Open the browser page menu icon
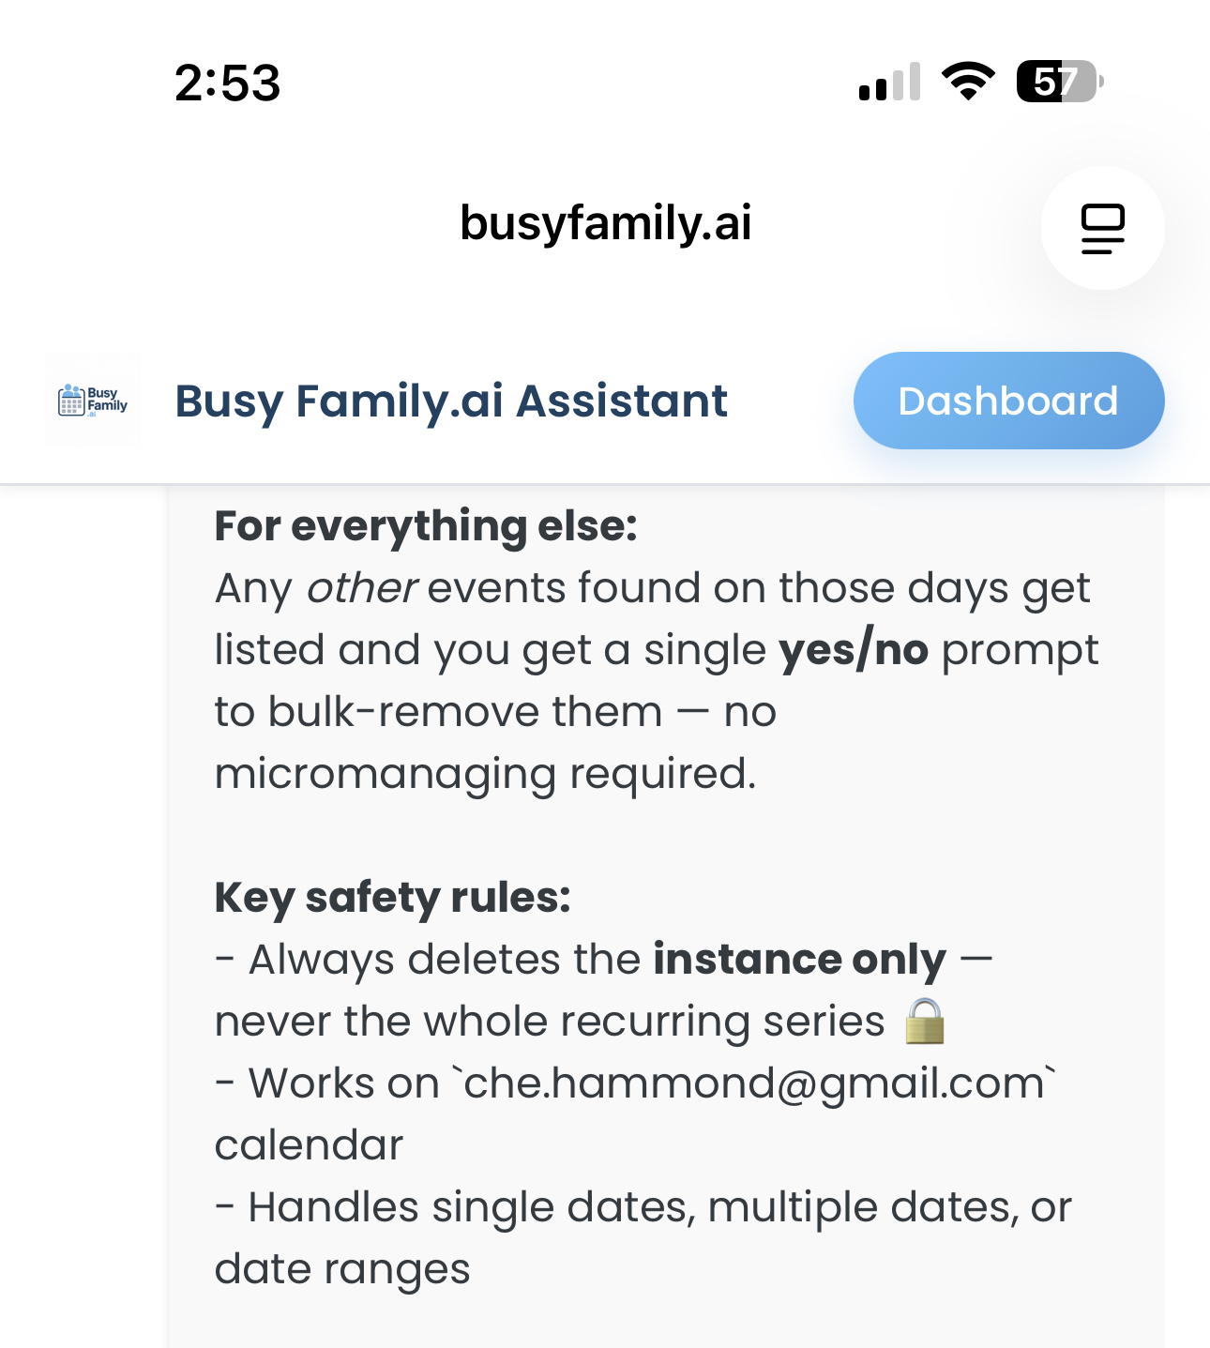Screen dimensions: 1210x1348 tap(1102, 228)
